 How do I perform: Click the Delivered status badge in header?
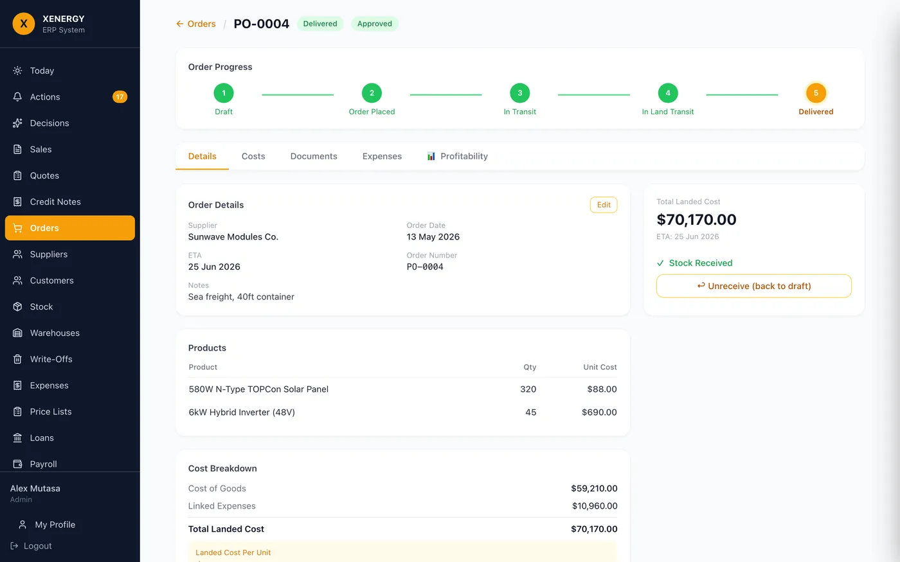pyautogui.click(x=320, y=24)
